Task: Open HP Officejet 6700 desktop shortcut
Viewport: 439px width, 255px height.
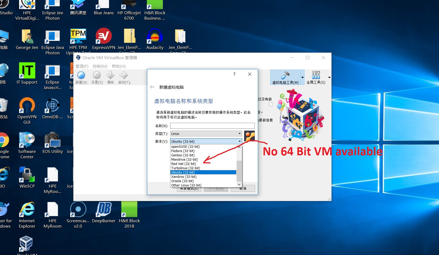Action: (129, 10)
